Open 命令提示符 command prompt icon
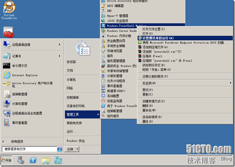Viewport: 235px width, 167px height. [7, 66]
